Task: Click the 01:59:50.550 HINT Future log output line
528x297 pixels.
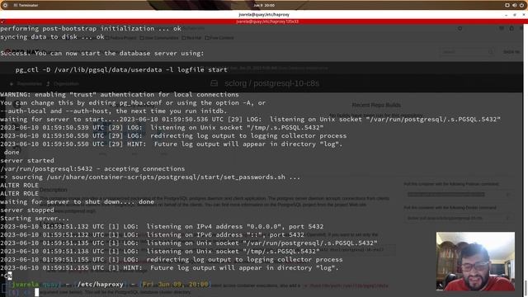Action: click(x=172, y=144)
